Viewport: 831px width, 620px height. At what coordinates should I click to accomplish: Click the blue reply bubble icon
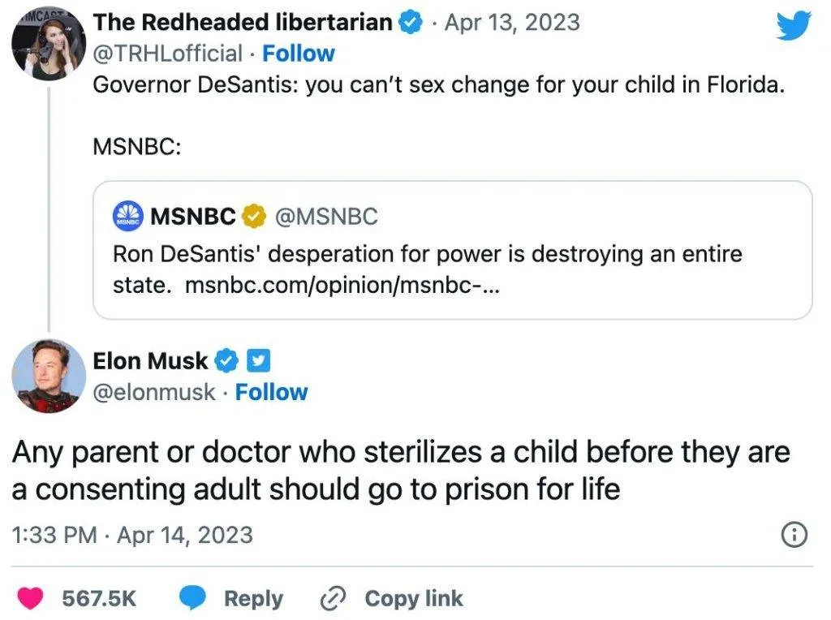(x=193, y=599)
